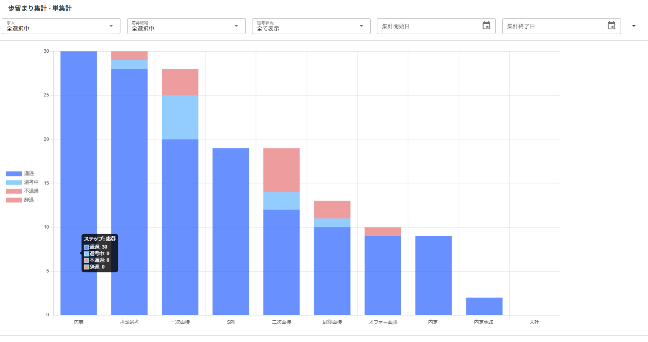Click the 集計開始日 date input field
The width and height of the screenshot is (648, 342).
tap(436, 26)
